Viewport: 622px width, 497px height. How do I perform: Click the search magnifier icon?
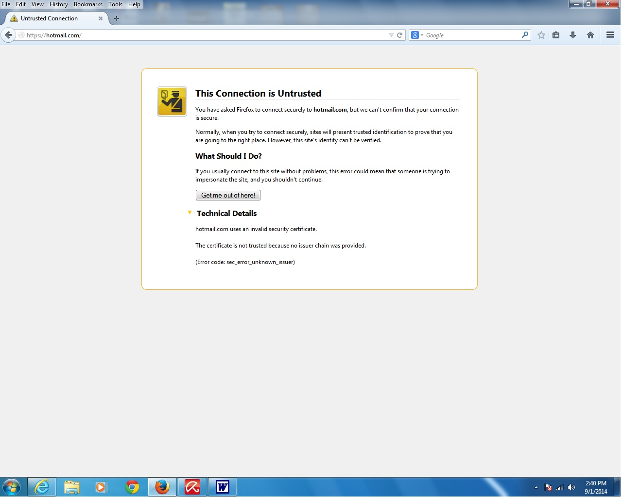(525, 35)
